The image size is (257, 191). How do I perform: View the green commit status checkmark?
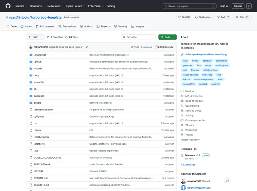tap(87, 47)
